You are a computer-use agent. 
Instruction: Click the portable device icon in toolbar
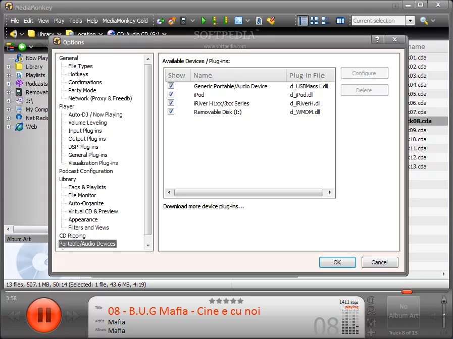click(x=183, y=21)
